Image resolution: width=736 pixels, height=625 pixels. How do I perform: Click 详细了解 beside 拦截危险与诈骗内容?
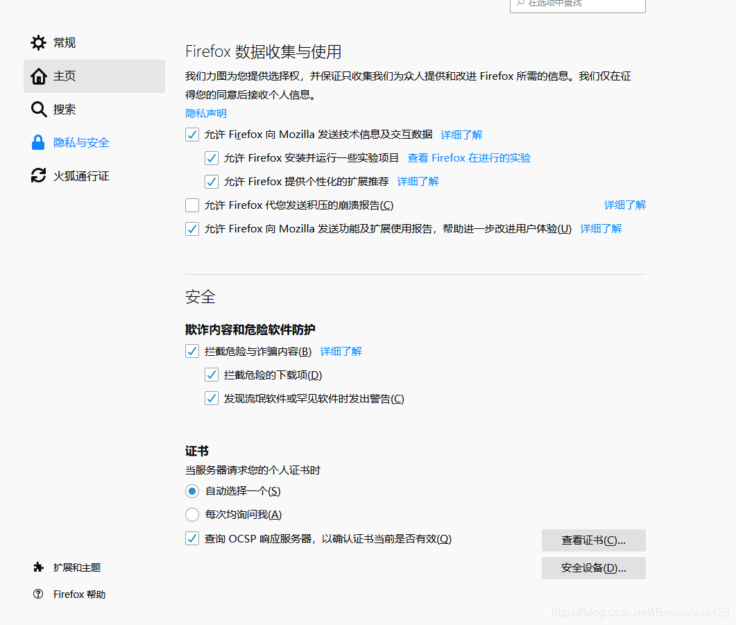click(x=341, y=352)
